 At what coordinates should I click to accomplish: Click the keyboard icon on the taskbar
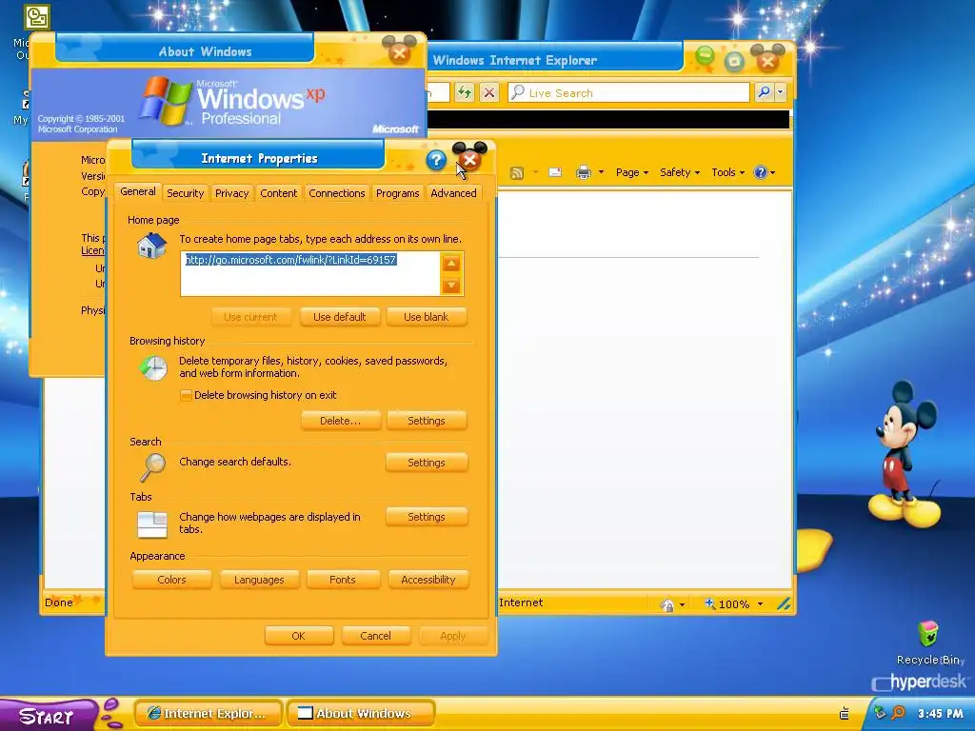[x=844, y=713]
